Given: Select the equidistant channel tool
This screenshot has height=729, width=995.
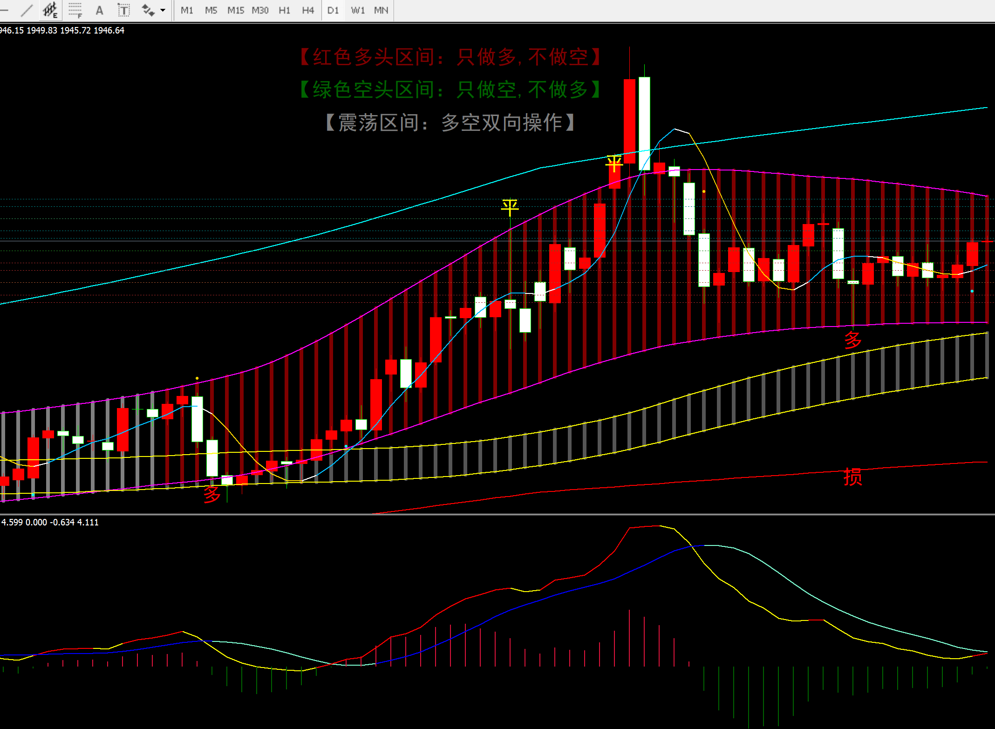Looking at the screenshot, I should (x=50, y=10).
